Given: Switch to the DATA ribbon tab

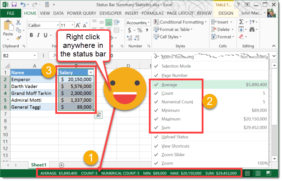Looking at the screenshot, I should [x=59, y=13].
